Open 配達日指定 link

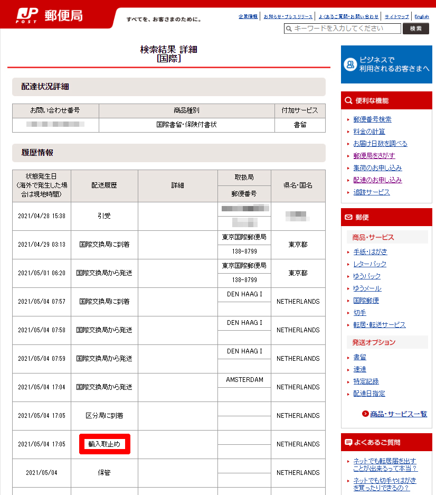click(369, 394)
